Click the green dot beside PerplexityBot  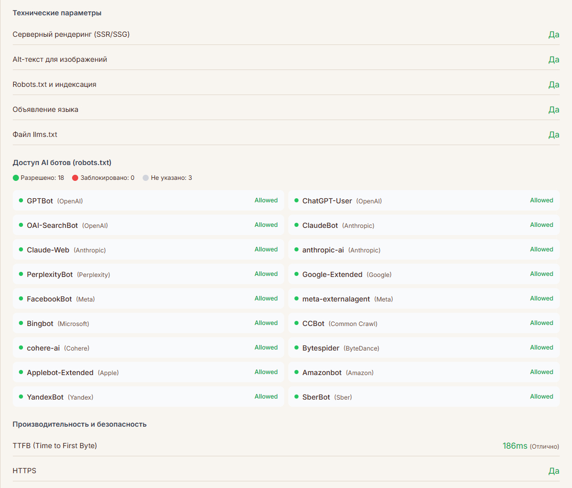21,274
